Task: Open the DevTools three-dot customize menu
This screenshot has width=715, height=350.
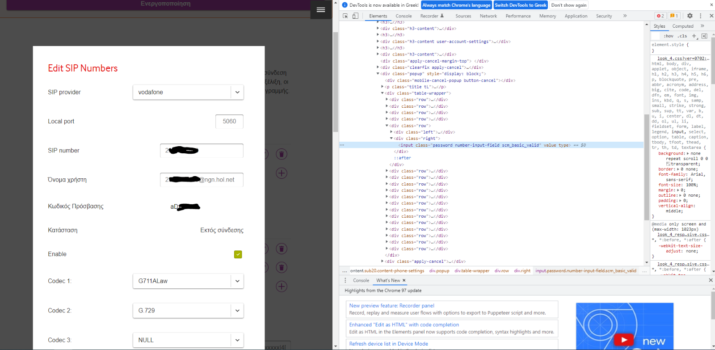Action: pos(700,16)
